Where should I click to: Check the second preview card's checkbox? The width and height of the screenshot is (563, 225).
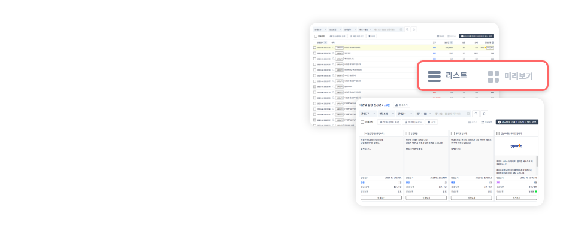click(407, 133)
